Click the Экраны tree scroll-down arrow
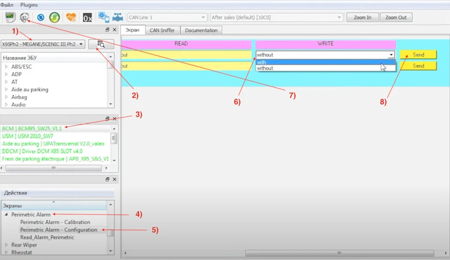Screen dimensions: 450x260 [x=111, y=251]
